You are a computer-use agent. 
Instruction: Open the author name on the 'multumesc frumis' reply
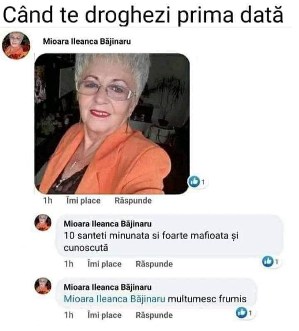point(108,287)
